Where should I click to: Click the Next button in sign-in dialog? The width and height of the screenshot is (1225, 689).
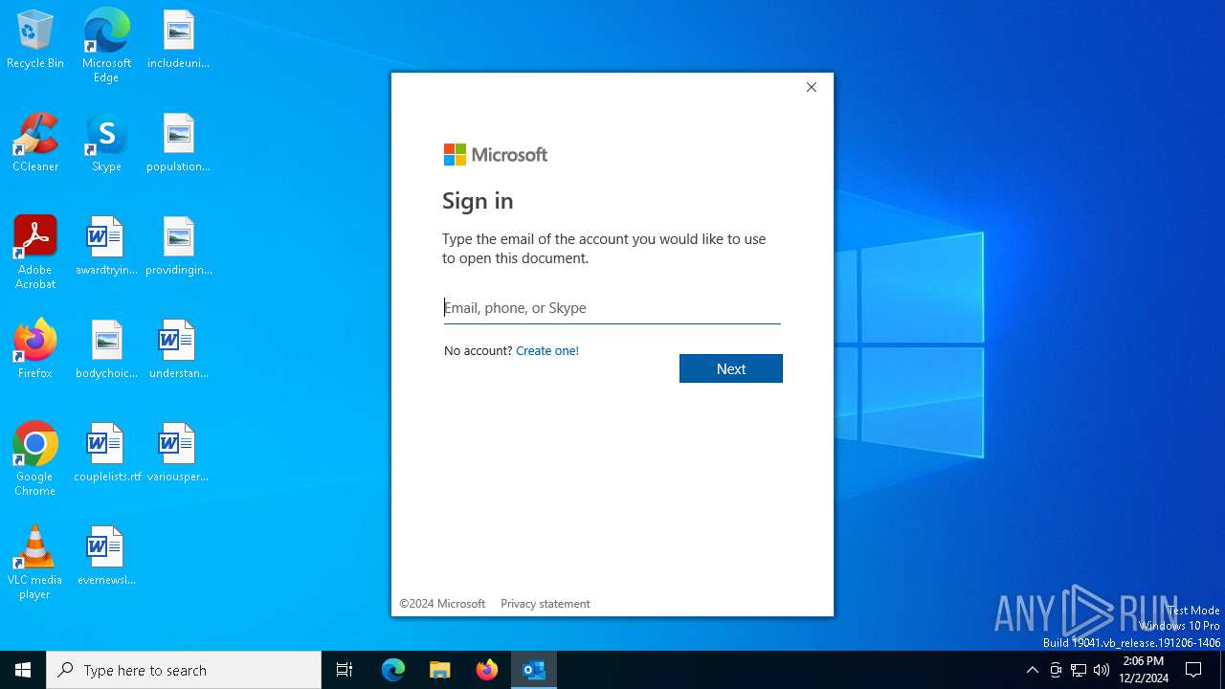tap(731, 368)
